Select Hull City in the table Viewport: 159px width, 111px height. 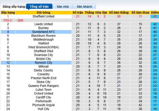(x=44, y=109)
